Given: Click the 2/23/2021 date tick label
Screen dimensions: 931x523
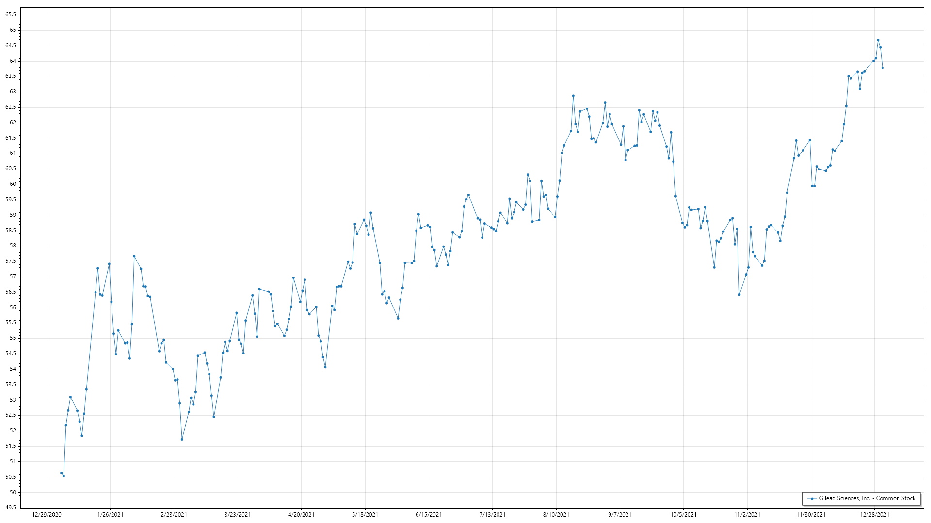Looking at the screenshot, I should (174, 515).
